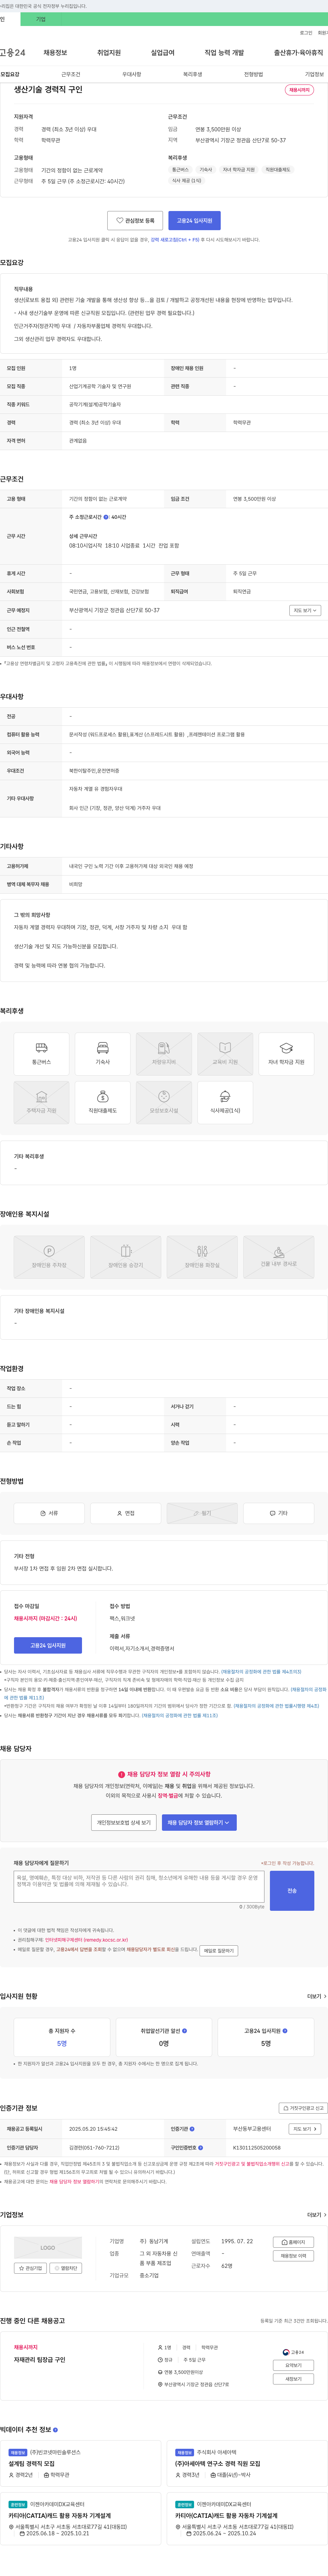Click info icon next to 취업알선기관 알선
This screenshot has height=2576, width=328.
pos(185,2031)
